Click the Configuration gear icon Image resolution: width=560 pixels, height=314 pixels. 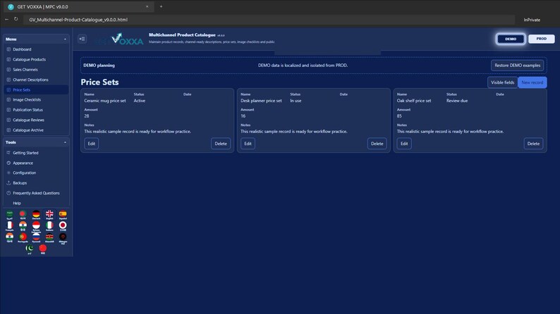point(8,173)
